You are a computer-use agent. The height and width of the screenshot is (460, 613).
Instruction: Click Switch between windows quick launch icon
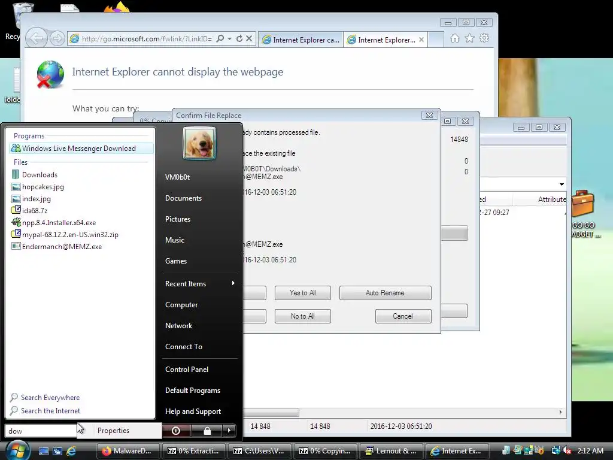[57, 451]
